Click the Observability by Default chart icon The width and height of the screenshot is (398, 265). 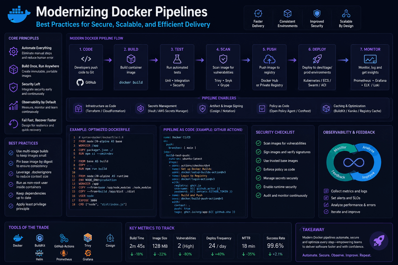click(13, 106)
